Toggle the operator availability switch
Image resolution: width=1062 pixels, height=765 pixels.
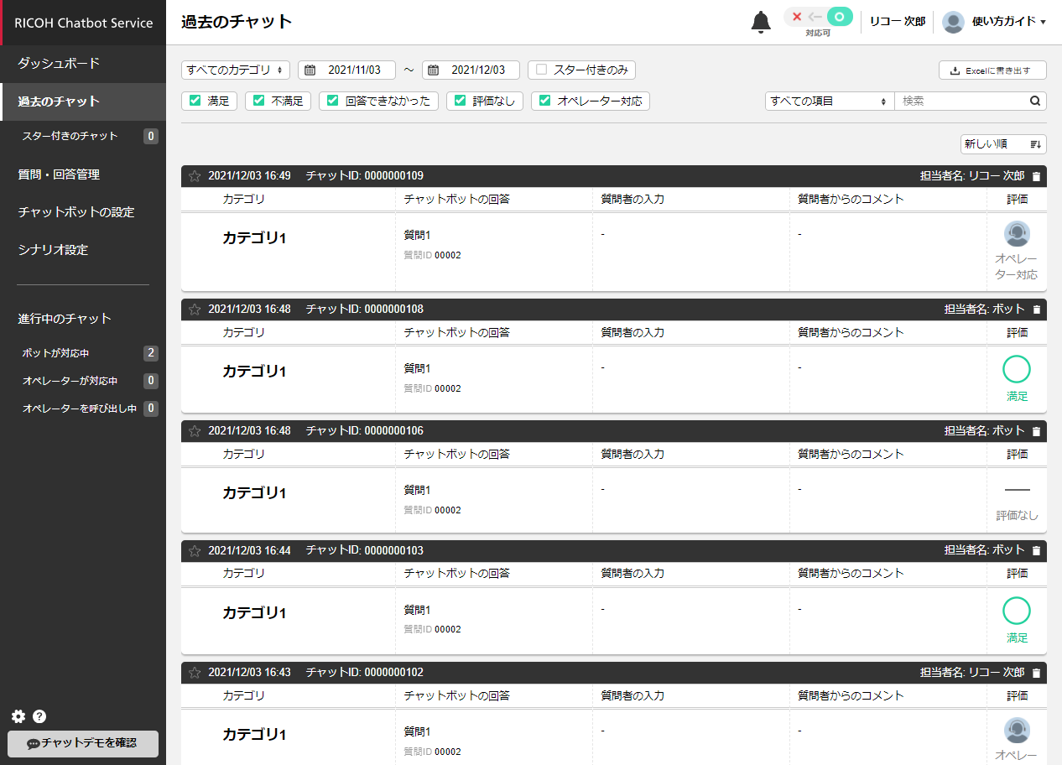point(818,17)
